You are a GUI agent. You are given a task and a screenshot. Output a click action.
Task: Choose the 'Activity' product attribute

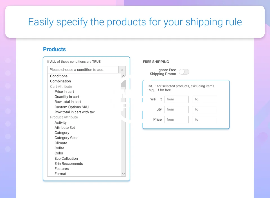60,123
